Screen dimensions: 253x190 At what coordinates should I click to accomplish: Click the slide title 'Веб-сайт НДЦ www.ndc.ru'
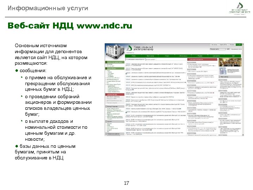click(x=70, y=26)
